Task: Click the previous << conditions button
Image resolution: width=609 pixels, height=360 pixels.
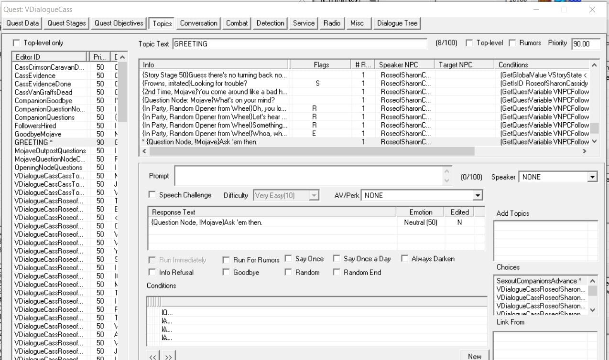Action: coord(153,356)
